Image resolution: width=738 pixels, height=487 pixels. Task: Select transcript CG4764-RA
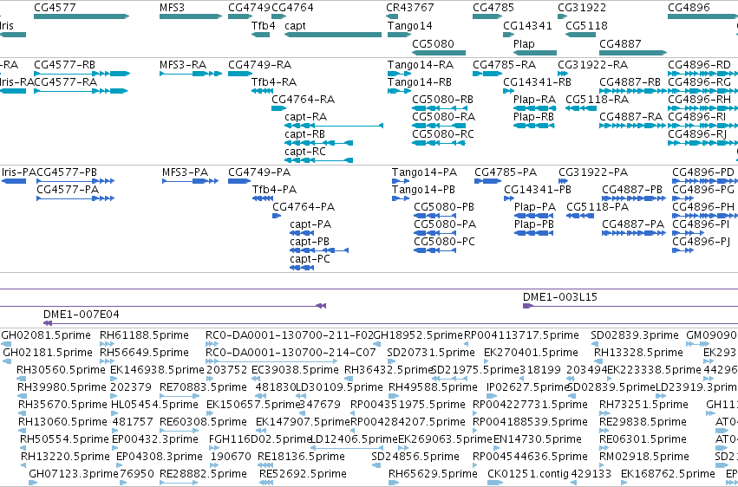278,108
